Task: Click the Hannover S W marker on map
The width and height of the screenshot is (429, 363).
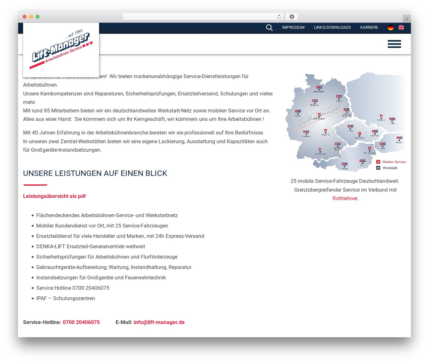Action: click(x=315, y=101)
